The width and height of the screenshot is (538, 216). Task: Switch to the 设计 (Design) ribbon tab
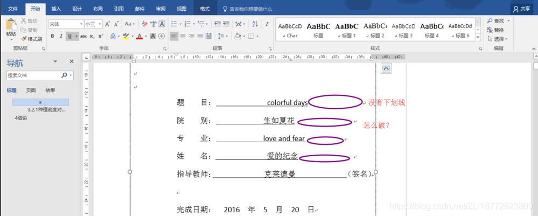coord(77,9)
